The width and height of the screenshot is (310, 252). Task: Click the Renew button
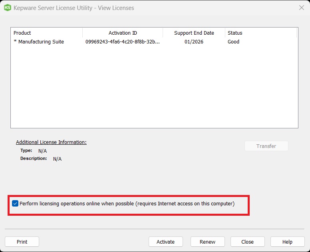point(207,242)
